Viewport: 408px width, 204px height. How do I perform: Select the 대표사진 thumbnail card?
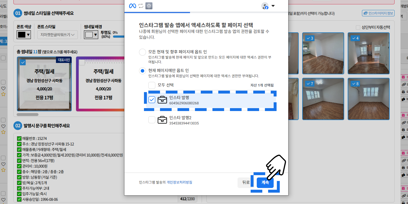point(44,84)
